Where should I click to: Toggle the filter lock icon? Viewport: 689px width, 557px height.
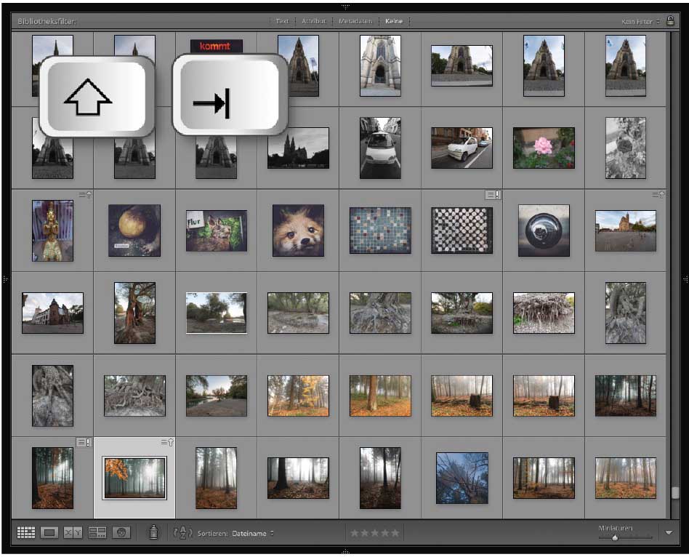670,20
